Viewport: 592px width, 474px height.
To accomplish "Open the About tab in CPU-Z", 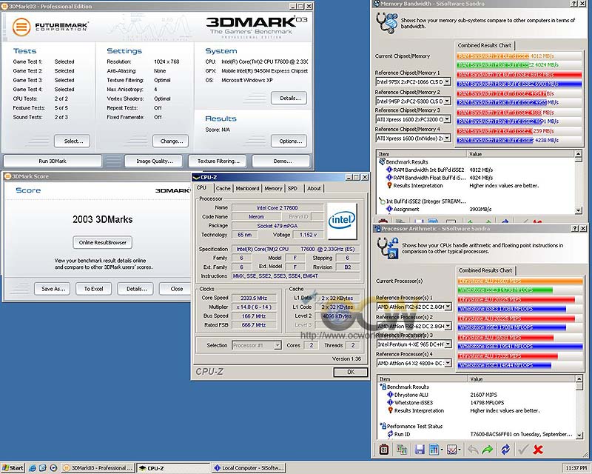I will (x=314, y=188).
